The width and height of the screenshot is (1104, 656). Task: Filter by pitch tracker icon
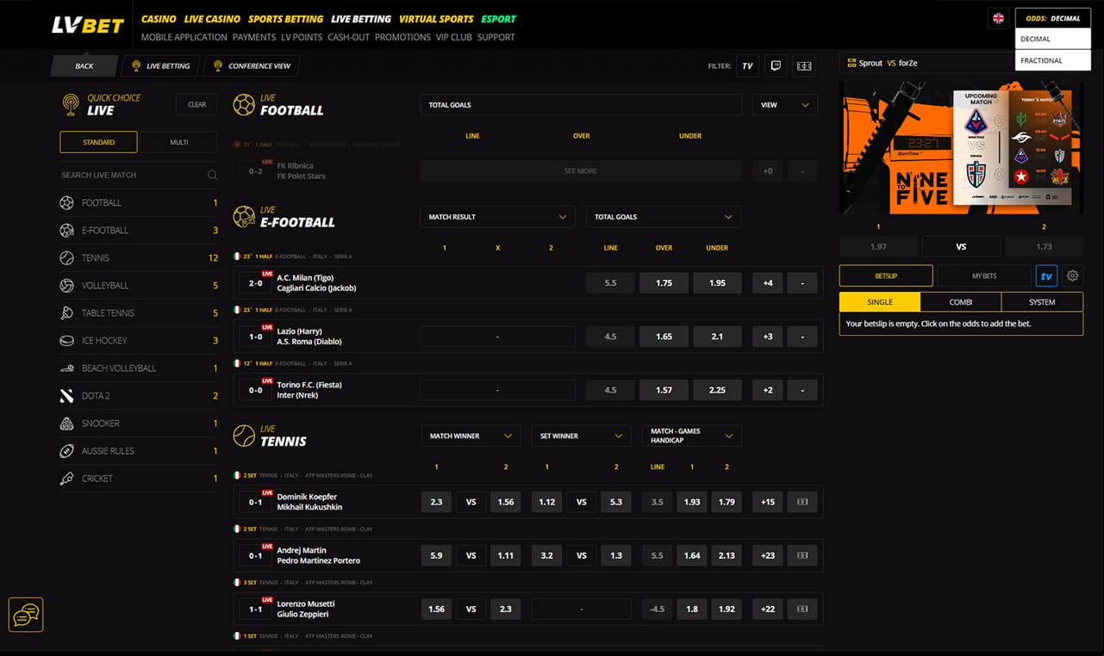click(804, 65)
